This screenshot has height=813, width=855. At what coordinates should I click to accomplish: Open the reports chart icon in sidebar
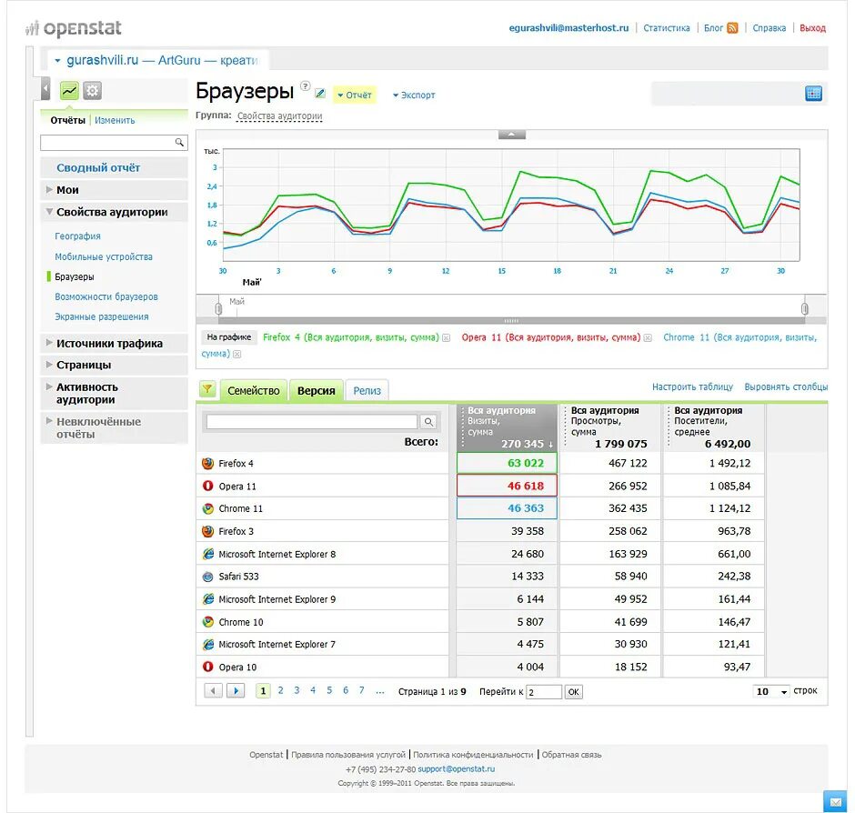click(x=69, y=91)
